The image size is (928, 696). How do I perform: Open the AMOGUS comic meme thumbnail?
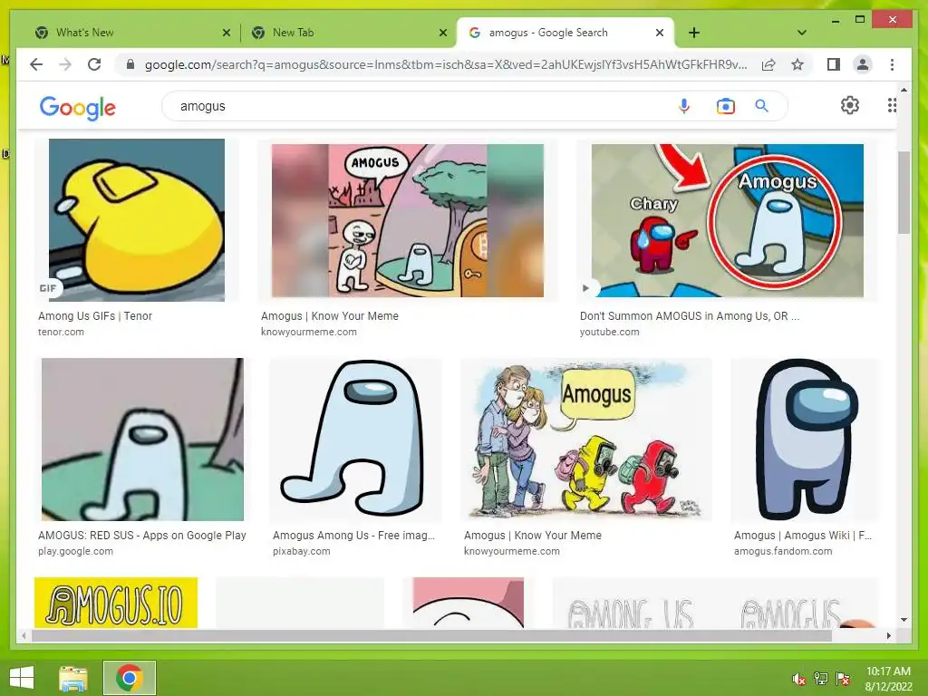(407, 220)
